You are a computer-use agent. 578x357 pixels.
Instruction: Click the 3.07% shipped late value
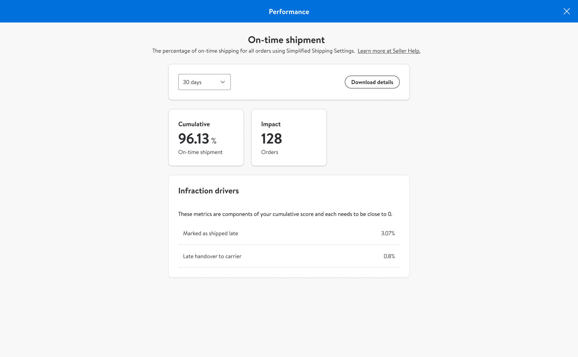(388, 233)
